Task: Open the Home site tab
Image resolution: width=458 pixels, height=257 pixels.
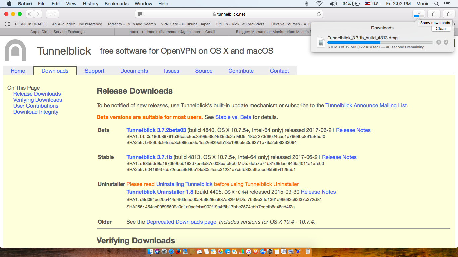Action: [x=18, y=71]
